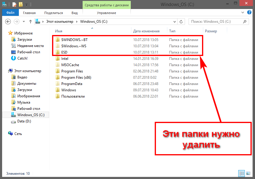The width and height of the screenshot is (255, 179).
Task: Open the Quick Access Toolbar customize dropdown
Action: pos(26,5)
